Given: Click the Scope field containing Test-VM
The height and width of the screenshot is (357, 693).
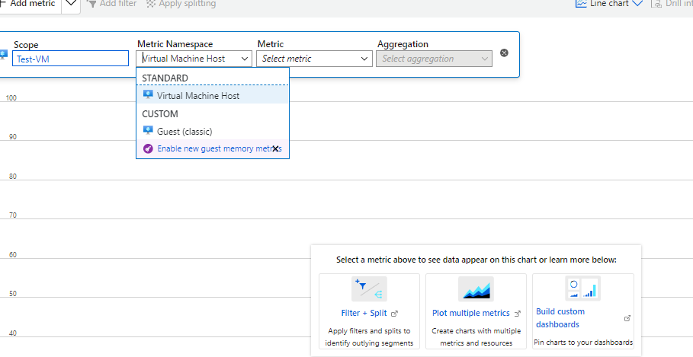Looking at the screenshot, I should pyautogui.click(x=70, y=59).
